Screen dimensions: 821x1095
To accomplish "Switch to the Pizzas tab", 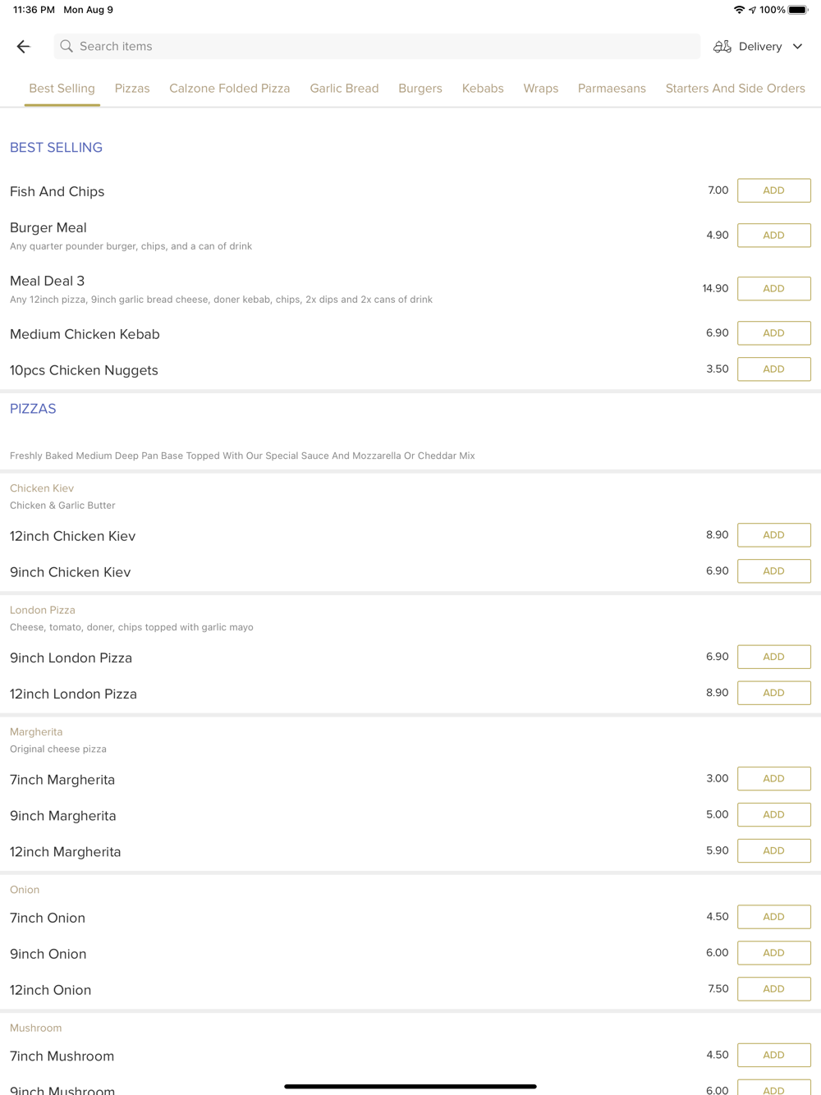I will pyautogui.click(x=132, y=89).
